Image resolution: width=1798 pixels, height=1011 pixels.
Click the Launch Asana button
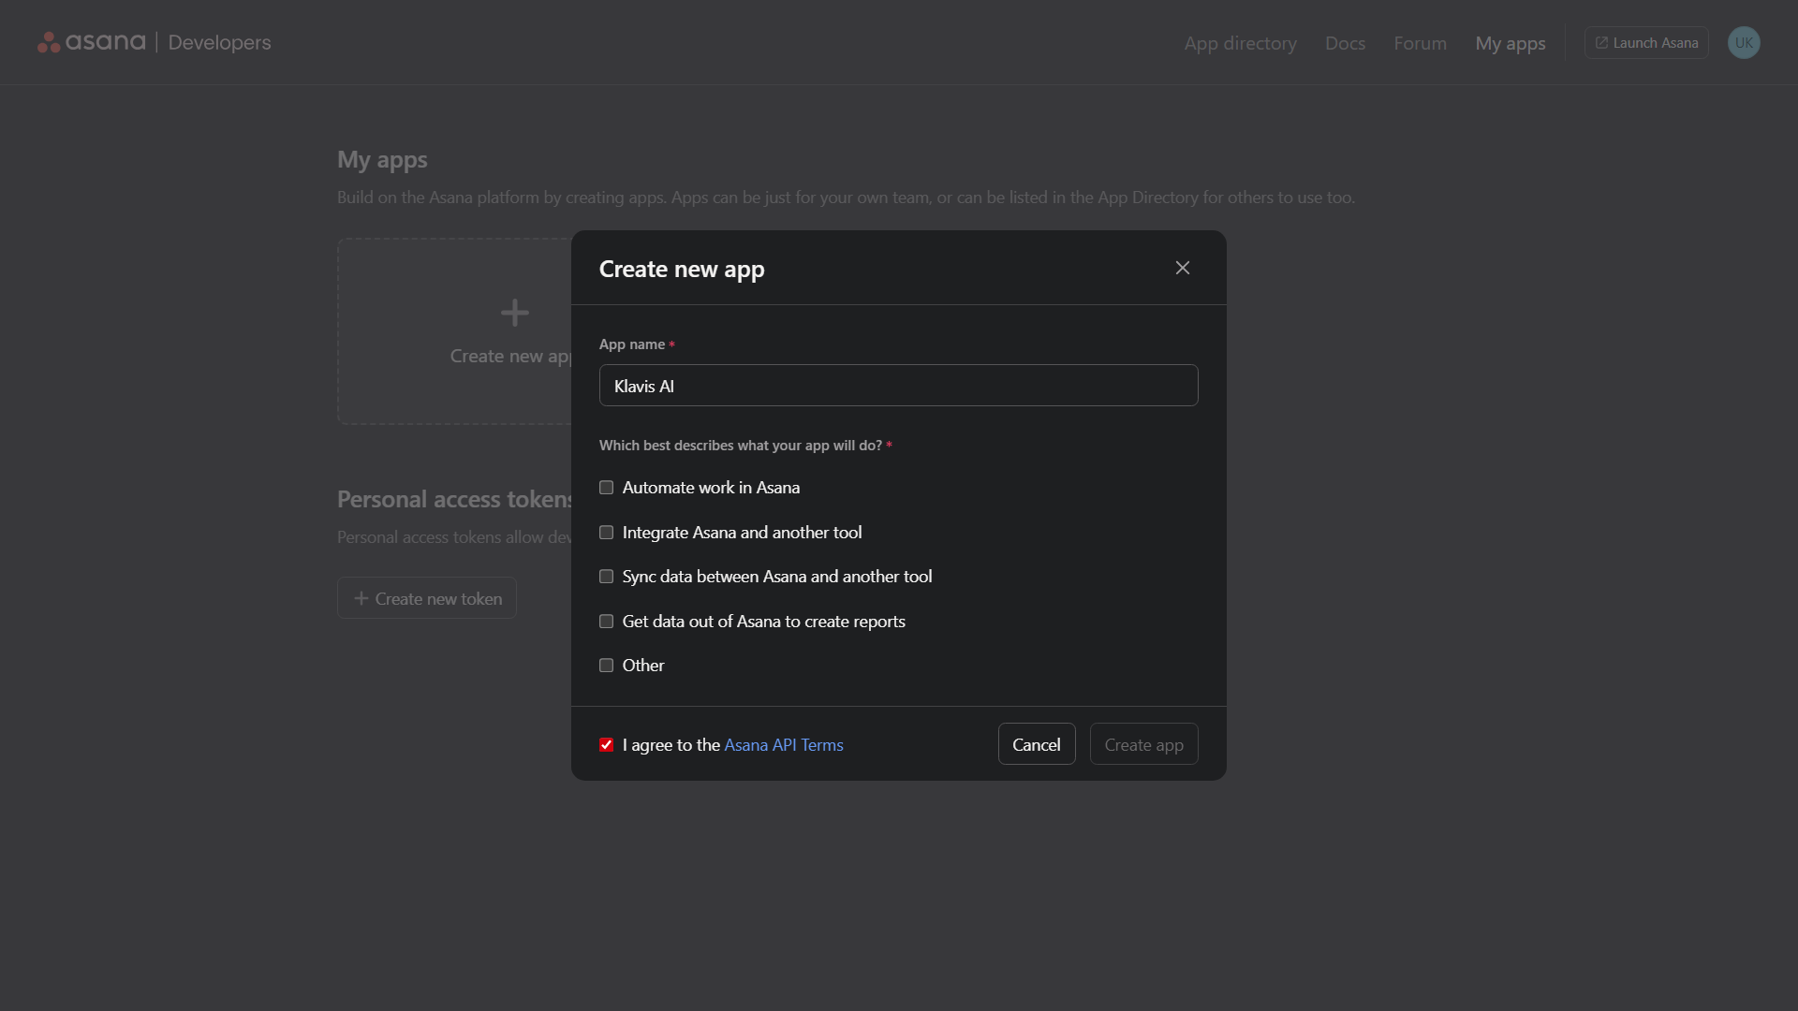coord(1646,43)
